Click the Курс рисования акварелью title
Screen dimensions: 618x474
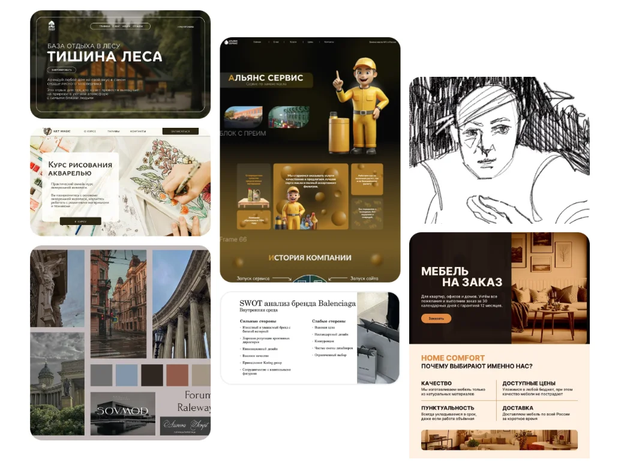pyautogui.click(x=80, y=169)
